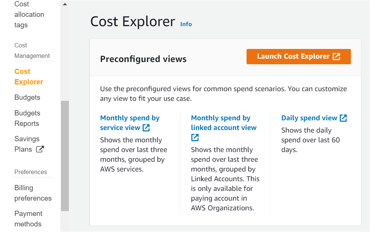Click the sidebar scroll-up arrow
The image size is (370, 232).
tap(65, 4)
